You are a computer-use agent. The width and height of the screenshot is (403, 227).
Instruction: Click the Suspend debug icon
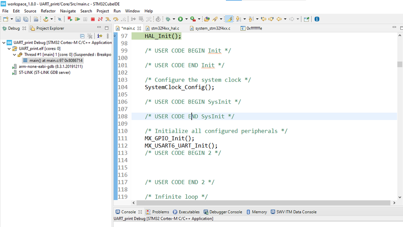(85, 19)
